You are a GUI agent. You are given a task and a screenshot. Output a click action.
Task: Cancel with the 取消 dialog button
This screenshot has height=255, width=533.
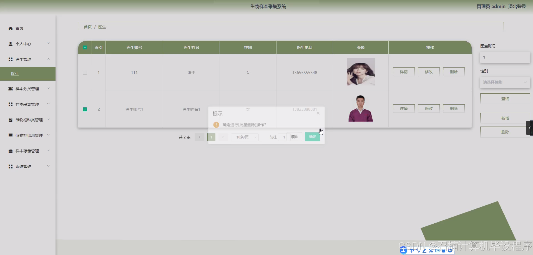click(x=294, y=137)
